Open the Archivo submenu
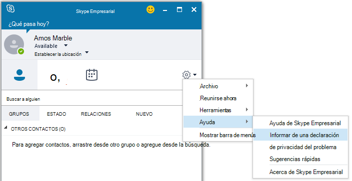The width and height of the screenshot is (352, 181). coord(218,86)
